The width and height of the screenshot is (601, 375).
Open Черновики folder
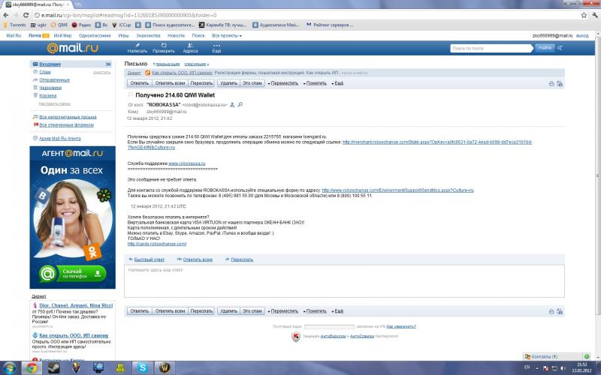pos(50,88)
